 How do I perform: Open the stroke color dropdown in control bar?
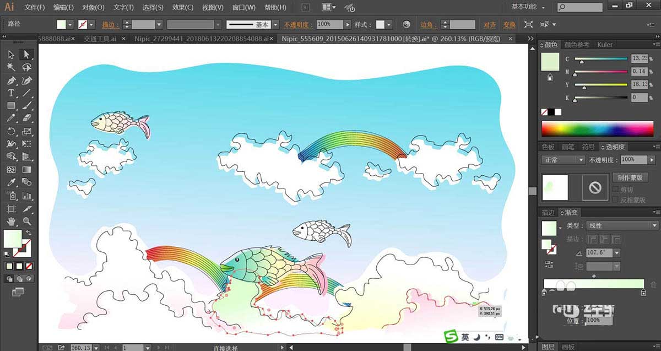pos(91,25)
